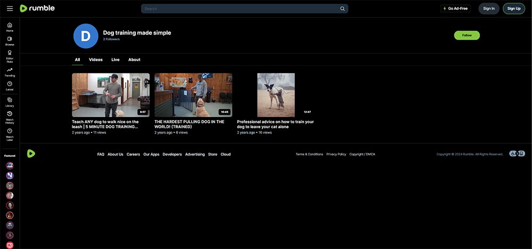Open the dog and cat video thumbnail
Screen dimensions: 532x249
[x=276, y=95]
